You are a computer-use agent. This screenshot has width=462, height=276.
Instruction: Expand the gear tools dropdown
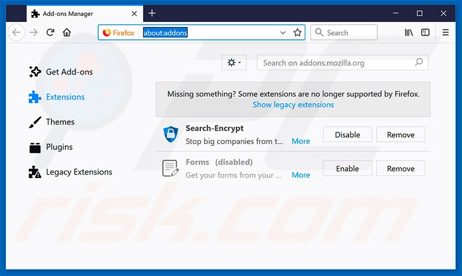pyautogui.click(x=234, y=63)
